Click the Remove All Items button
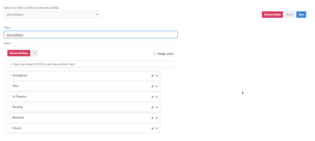Screen dimensions: 315x141 pos(19,53)
